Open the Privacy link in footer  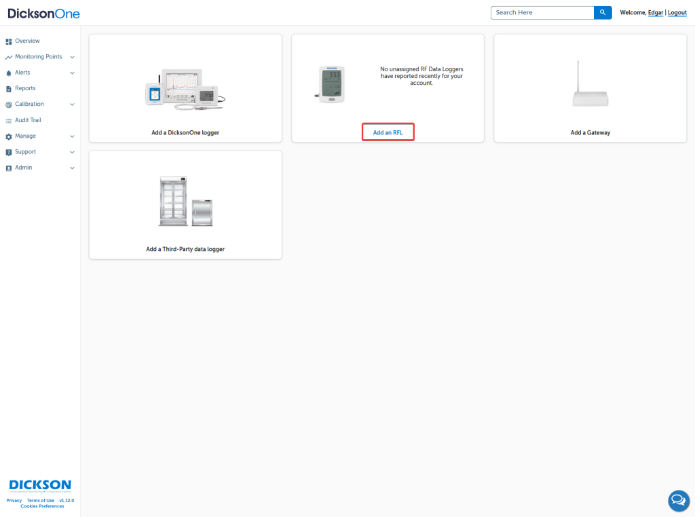click(x=14, y=501)
